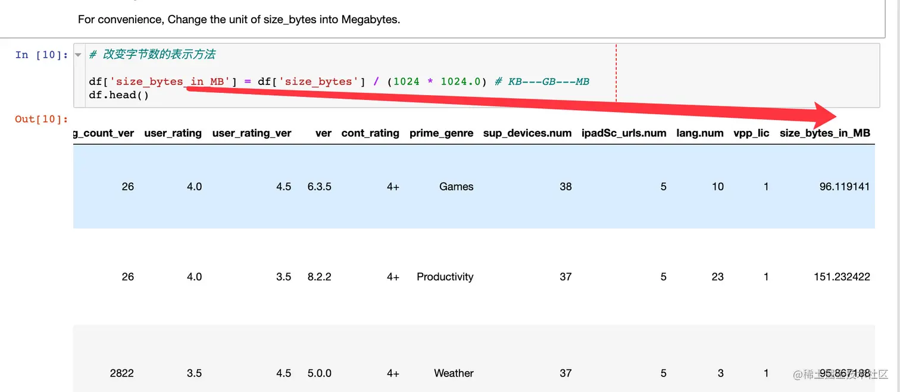Select the vpp_lic column header
The width and height of the screenshot is (900, 392).
point(751,133)
